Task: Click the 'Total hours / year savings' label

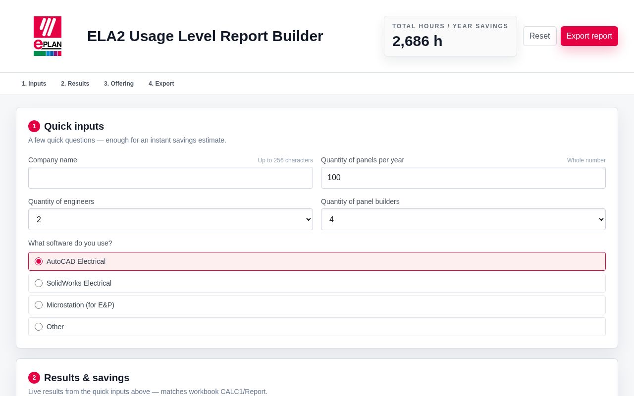Action: click(450, 26)
